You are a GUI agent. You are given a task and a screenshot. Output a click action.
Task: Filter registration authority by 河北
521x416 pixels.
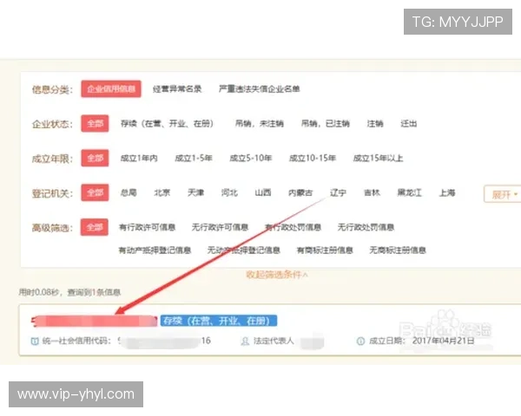[x=229, y=192]
